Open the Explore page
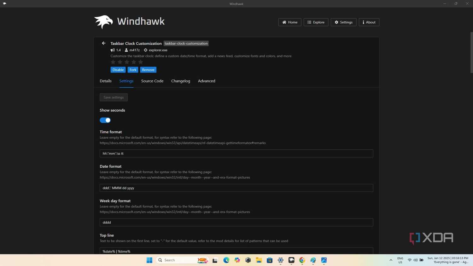The width and height of the screenshot is (473, 266). [x=316, y=22]
